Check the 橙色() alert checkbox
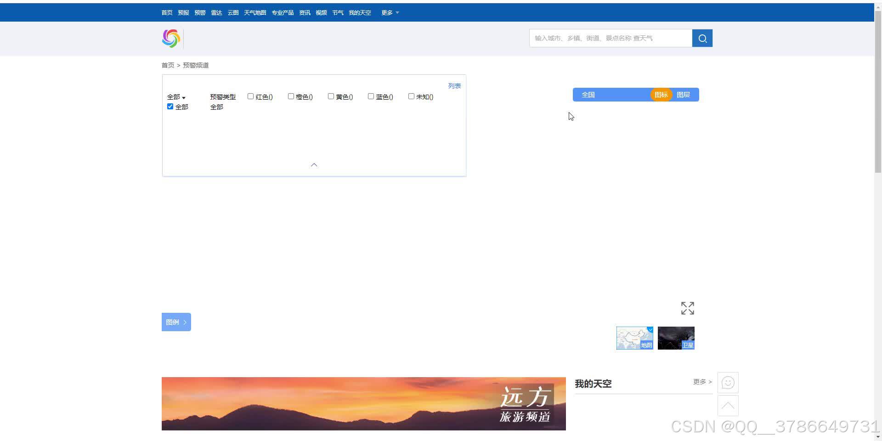Screen dimensions: 882x441 pyautogui.click(x=291, y=96)
